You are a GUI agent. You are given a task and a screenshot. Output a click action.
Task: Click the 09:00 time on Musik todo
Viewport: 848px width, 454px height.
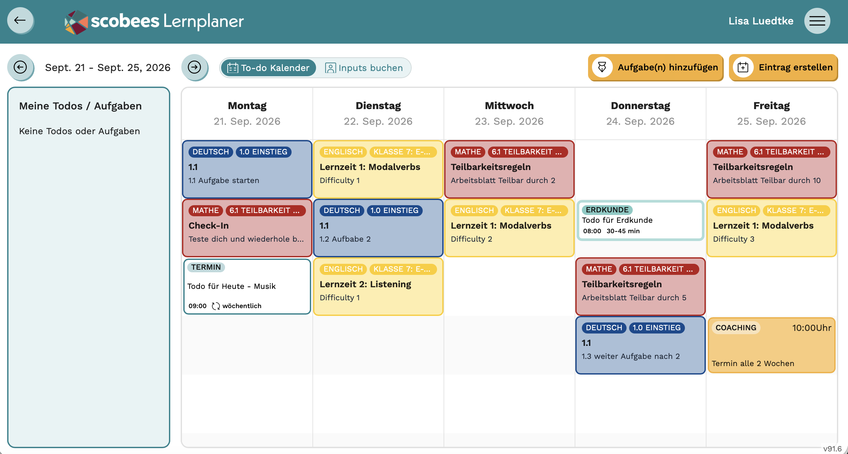[197, 306]
